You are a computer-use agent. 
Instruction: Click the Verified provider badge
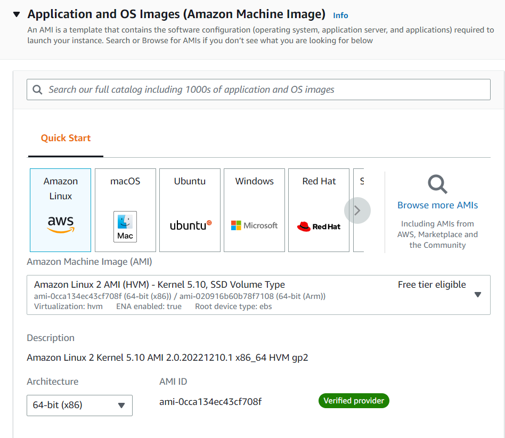point(354,401)
